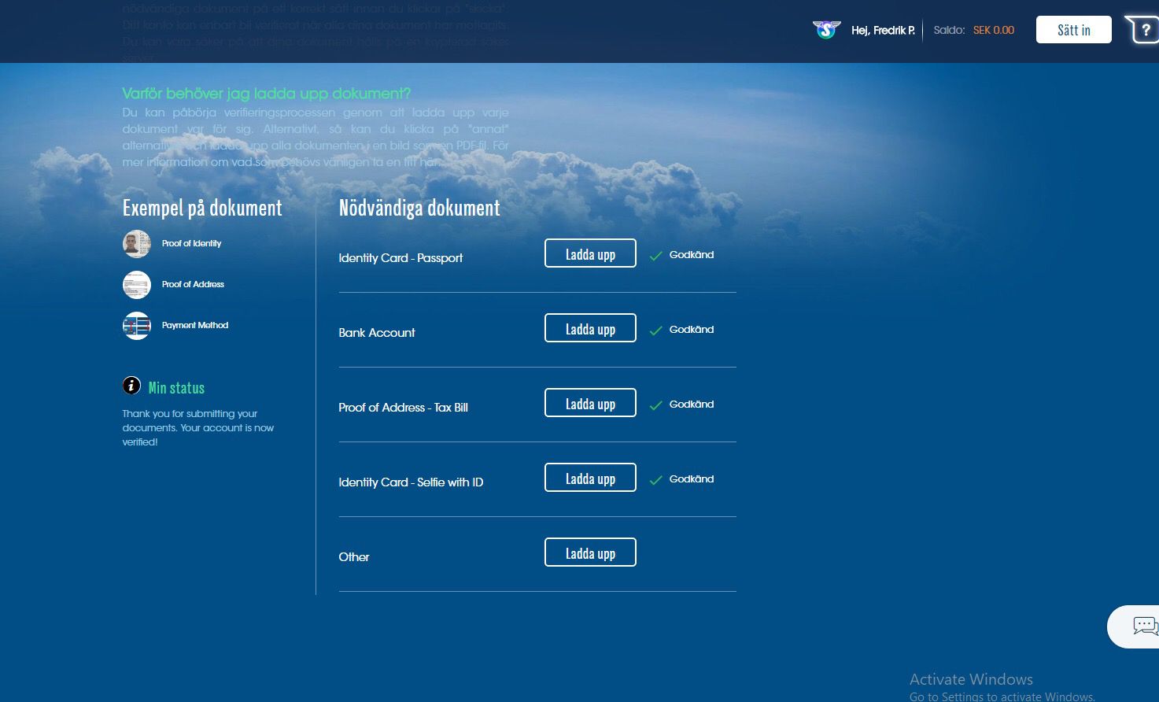Viewport: 1159px width, 702px height.
Task: Click the Godkänd status for Tax Bill
Action: [x=692, y=404]
